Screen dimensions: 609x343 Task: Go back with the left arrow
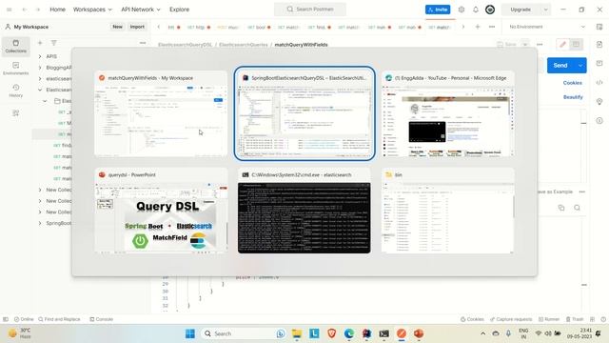point(24,10)
